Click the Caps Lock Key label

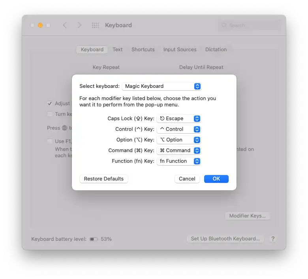(x=131, y=119)
